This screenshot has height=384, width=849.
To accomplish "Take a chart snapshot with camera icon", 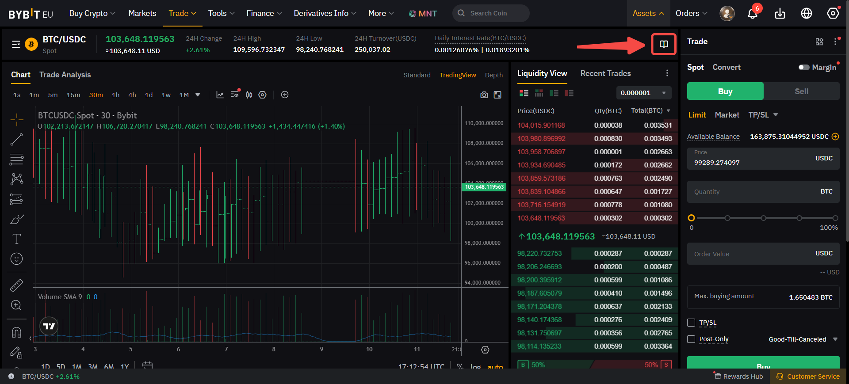I will pos(484,95).
